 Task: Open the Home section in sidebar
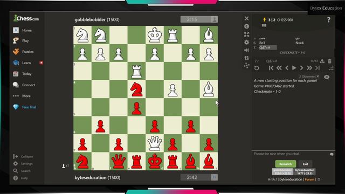click(23, 30)
